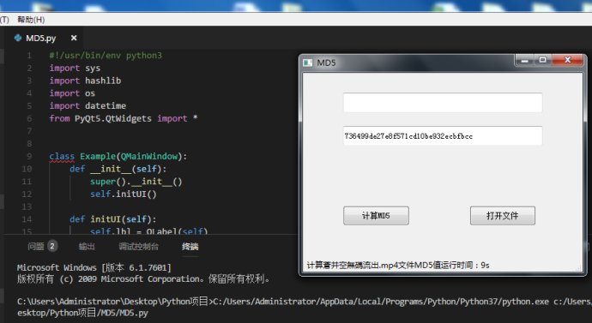Screen dimensions: 592x323
Task: Click 'def initUI(self):' on line 14
Action: coord(112,219)
